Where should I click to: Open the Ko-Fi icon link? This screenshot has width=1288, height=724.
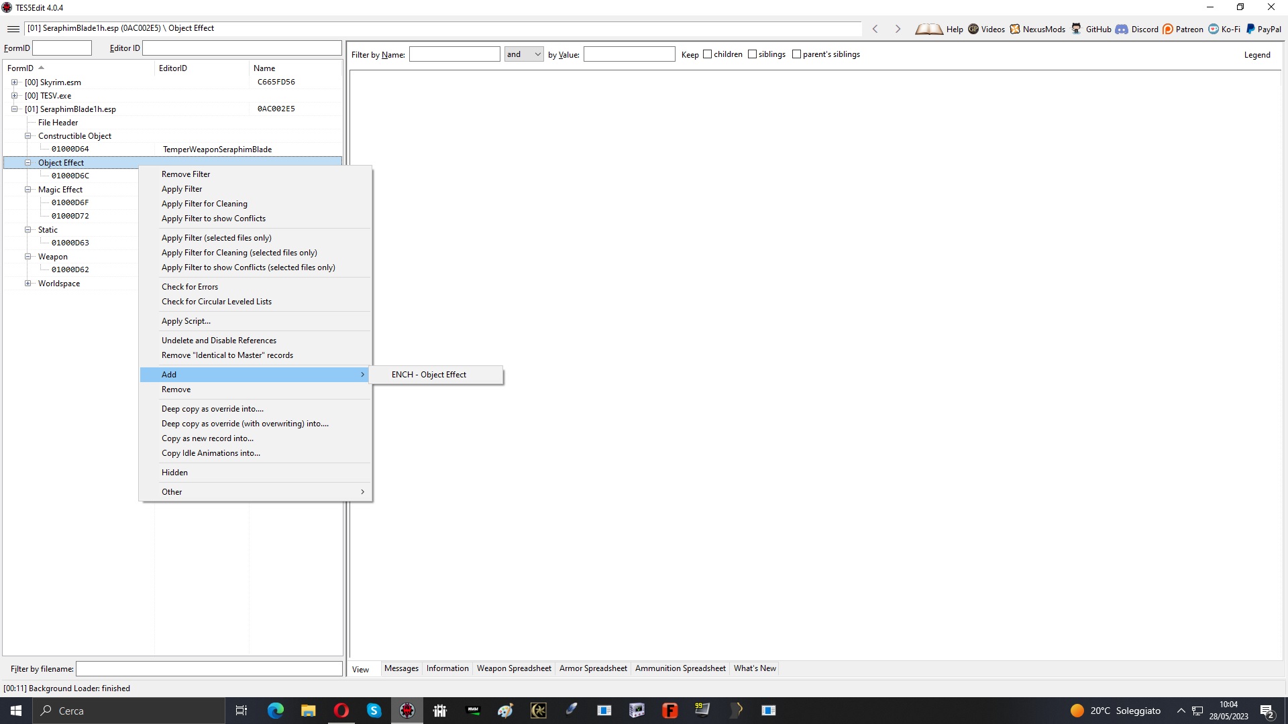1214,29
